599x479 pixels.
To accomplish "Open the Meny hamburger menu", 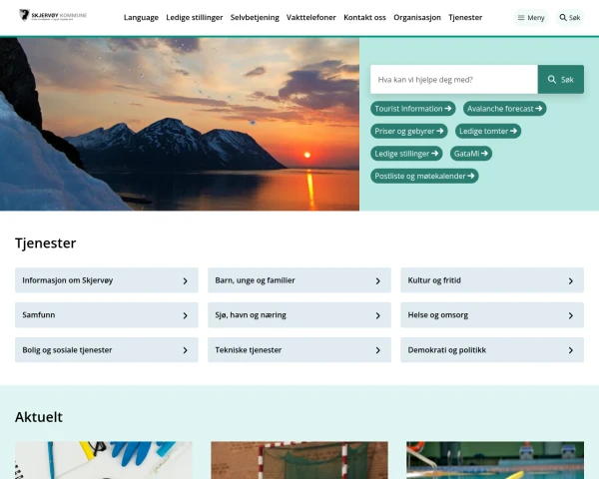I will pos(530,18).
